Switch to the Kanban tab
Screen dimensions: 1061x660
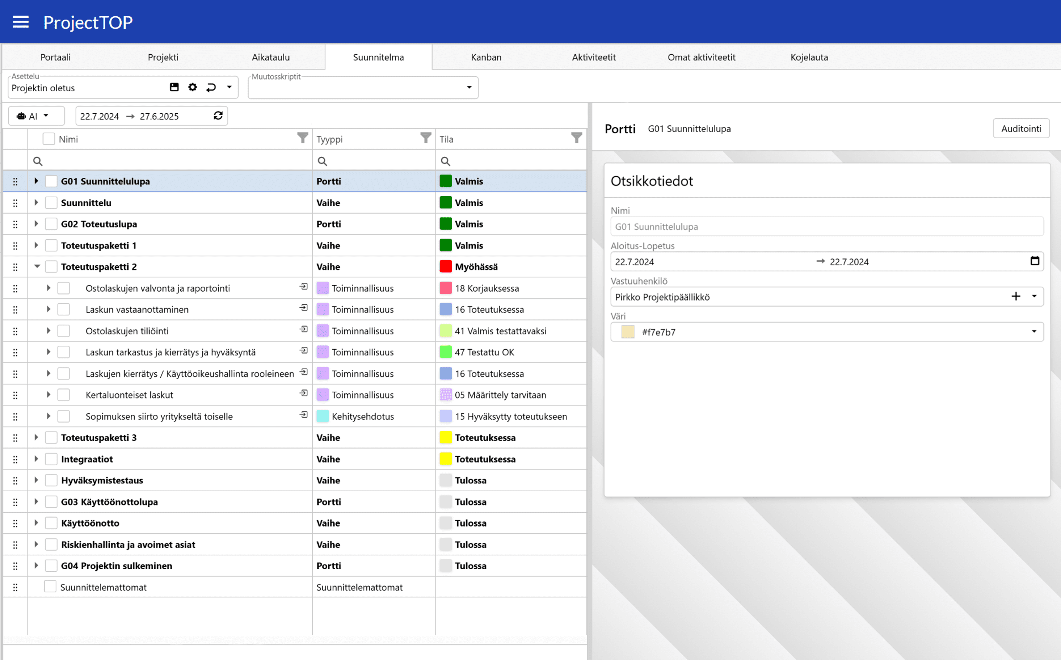coord(486,57)
